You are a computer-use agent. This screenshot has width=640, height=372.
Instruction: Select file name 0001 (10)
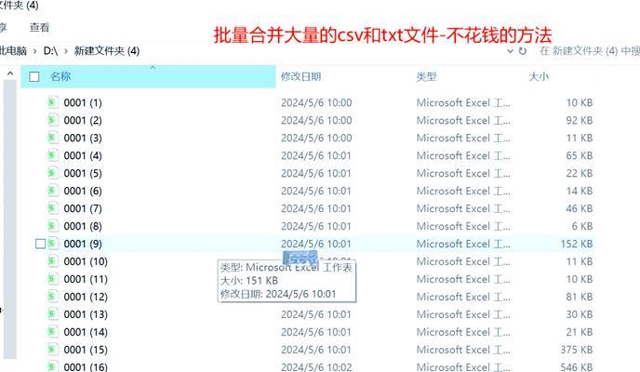click(x=86, y=261)
